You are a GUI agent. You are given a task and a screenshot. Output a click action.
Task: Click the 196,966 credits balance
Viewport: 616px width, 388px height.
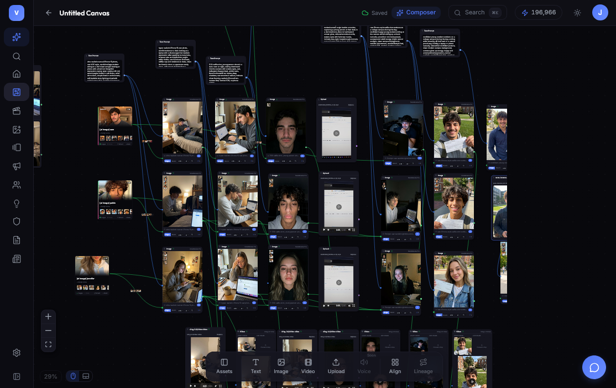tap(538, 13)
